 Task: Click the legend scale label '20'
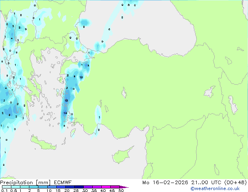click(x=67, y=190)
